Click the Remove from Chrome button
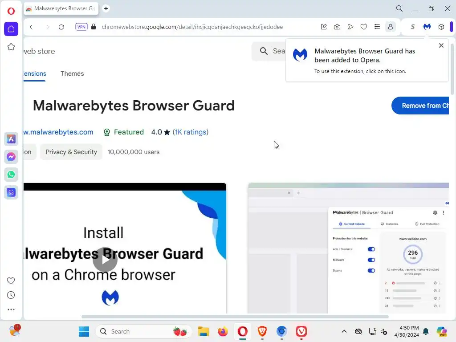456x342 pixels. click(420, 106)
